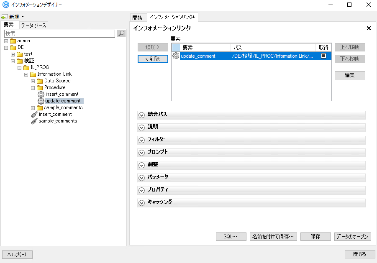The width and height of the screenshot is (377, 263).
Task: Collapse the 検証 folder node
Action: 13,61
